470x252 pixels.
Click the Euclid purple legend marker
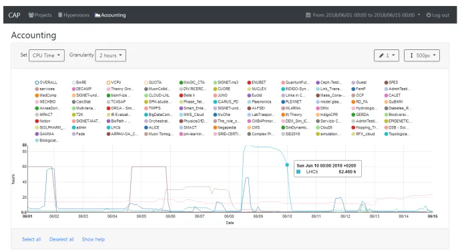[249, 95]
